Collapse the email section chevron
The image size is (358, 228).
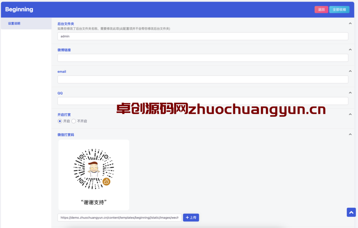coord(350,71)
